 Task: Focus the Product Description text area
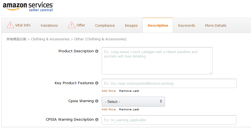[157, 61]
